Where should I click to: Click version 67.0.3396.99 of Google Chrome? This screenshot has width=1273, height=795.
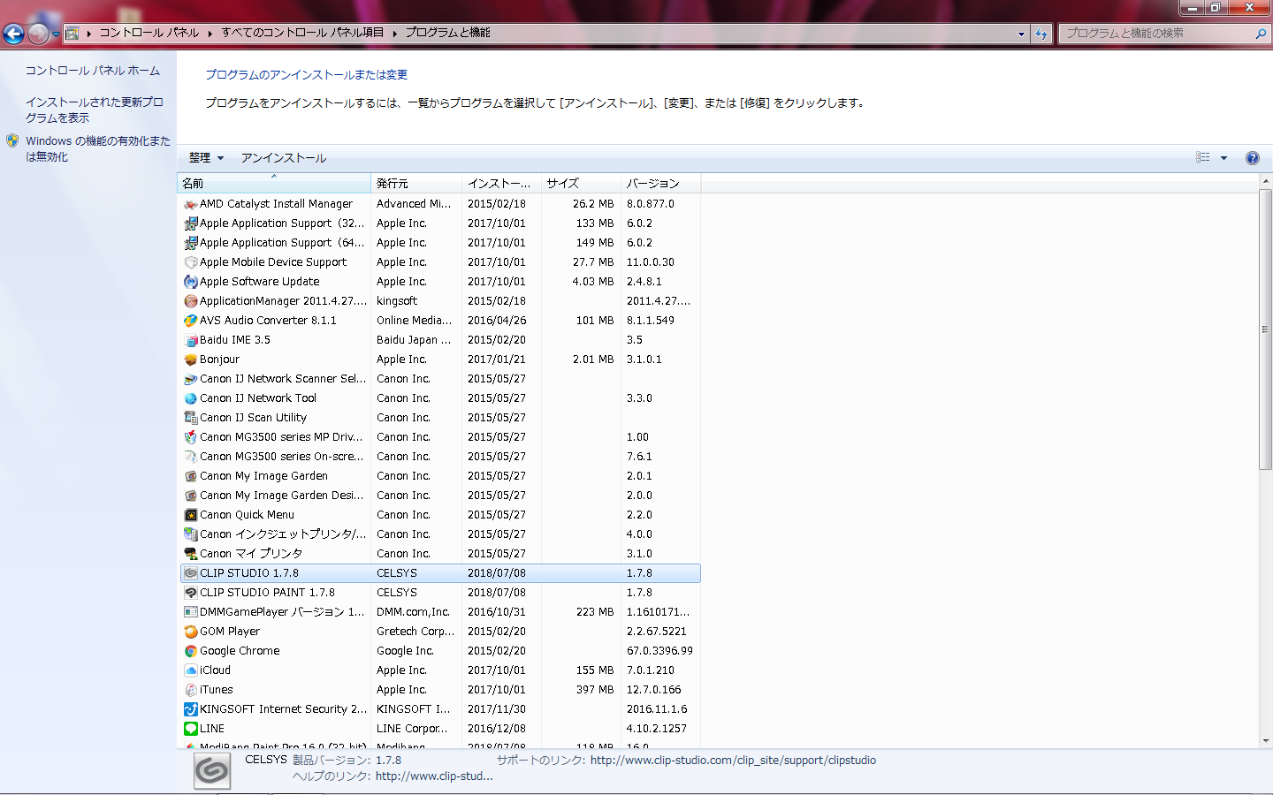pos(659,651)
